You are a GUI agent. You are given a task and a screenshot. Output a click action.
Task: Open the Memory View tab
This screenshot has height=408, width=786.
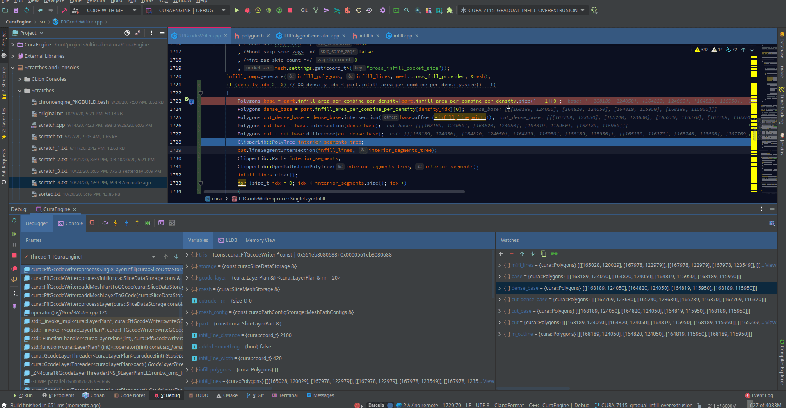[x=260, y=240]
